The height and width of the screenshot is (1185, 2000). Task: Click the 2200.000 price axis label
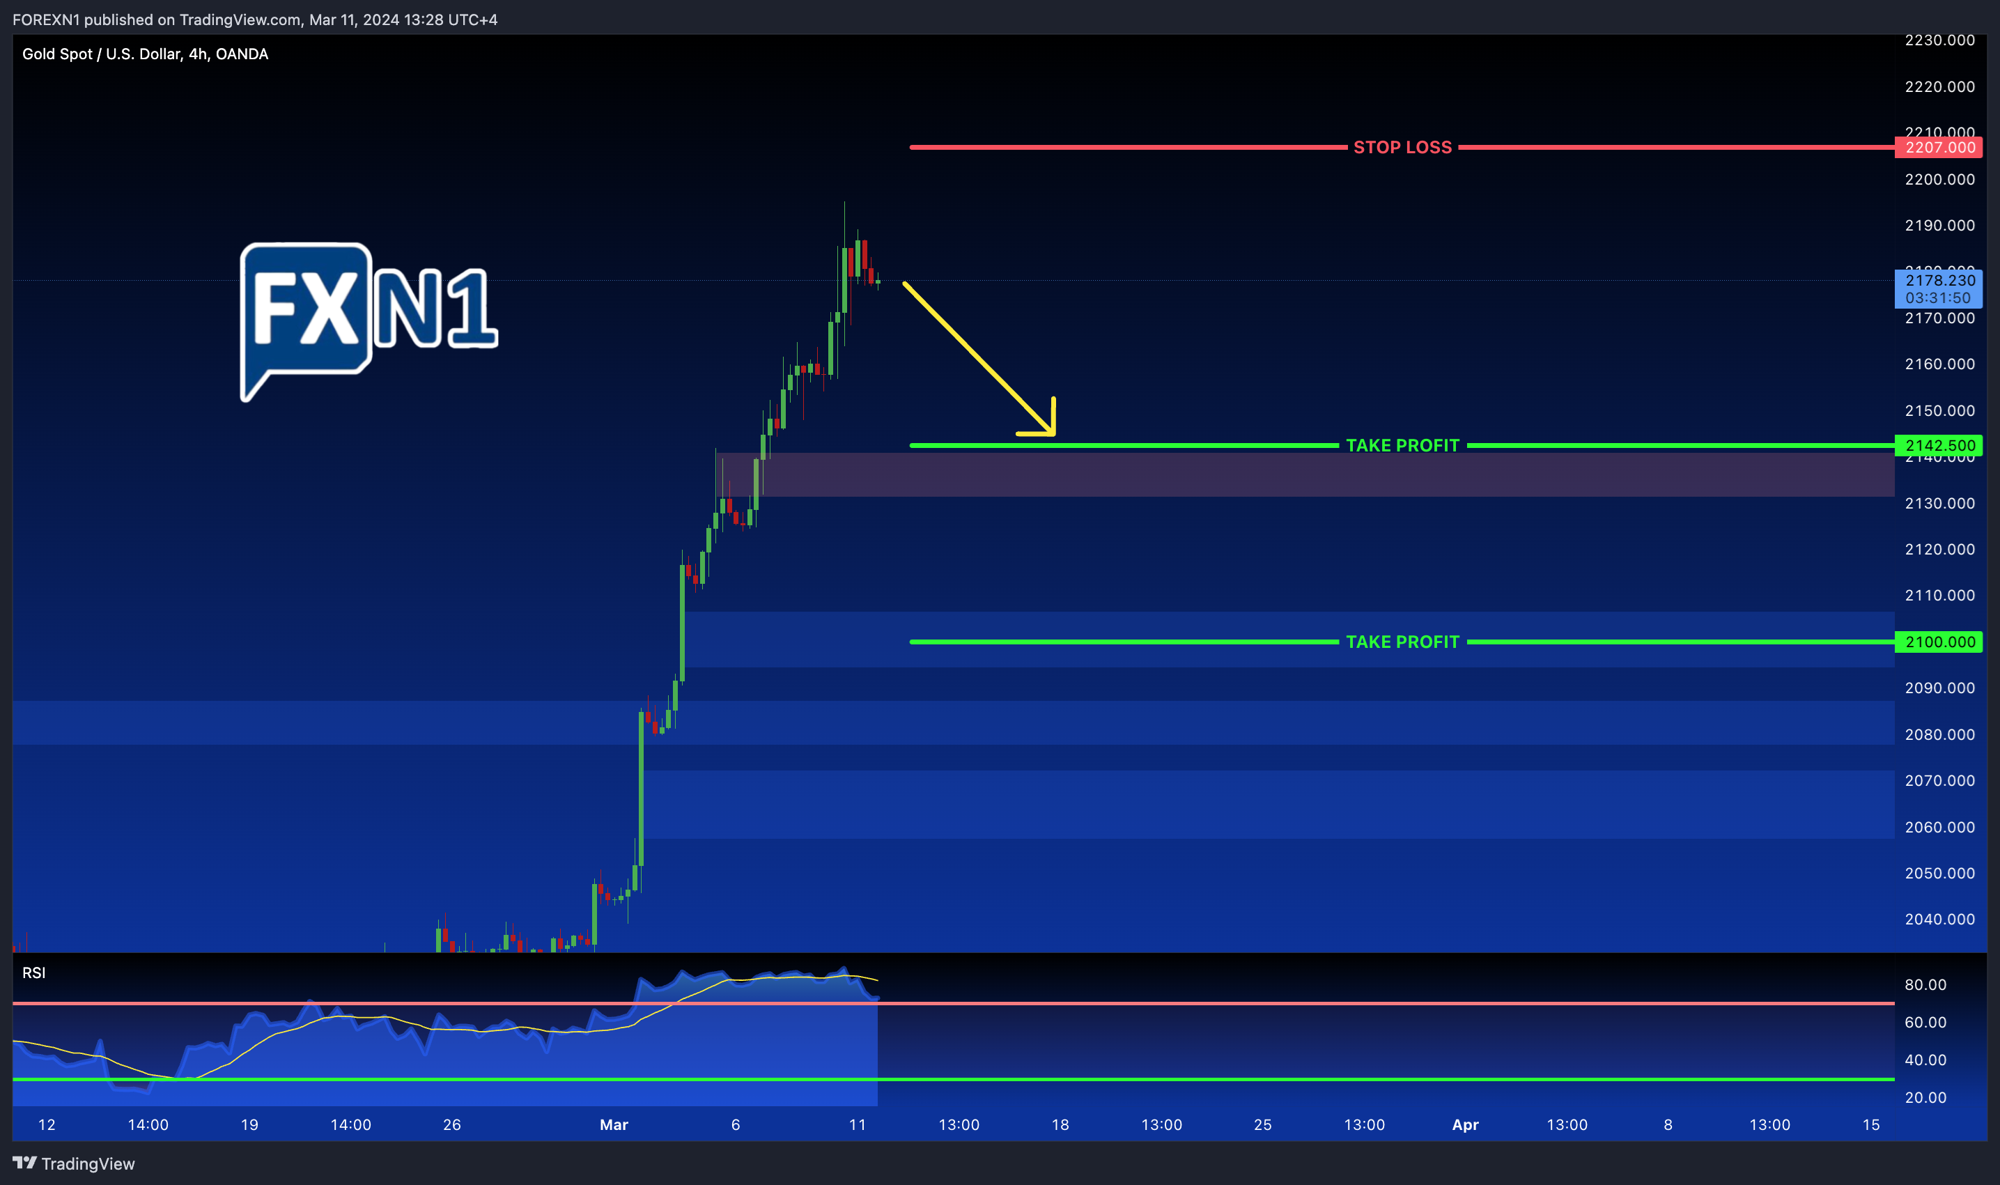(x=1939, y=179)
